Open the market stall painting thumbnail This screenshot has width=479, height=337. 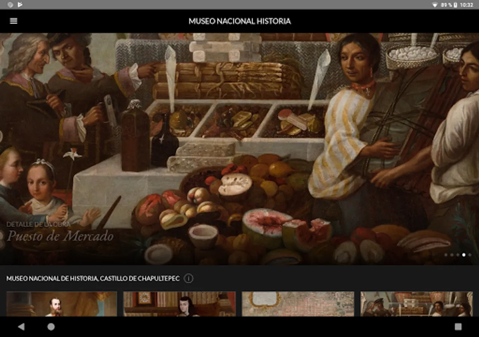(417, 304)
